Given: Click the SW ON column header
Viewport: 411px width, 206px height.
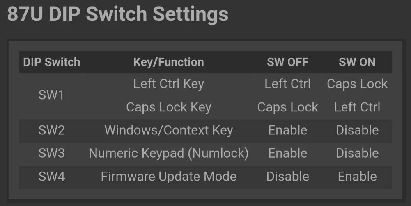Looking at the screenshot, I should pos(357,62).
